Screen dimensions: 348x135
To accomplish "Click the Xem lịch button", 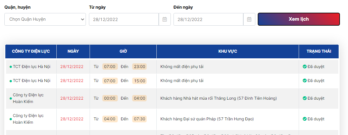I will [x=299, y=19].
